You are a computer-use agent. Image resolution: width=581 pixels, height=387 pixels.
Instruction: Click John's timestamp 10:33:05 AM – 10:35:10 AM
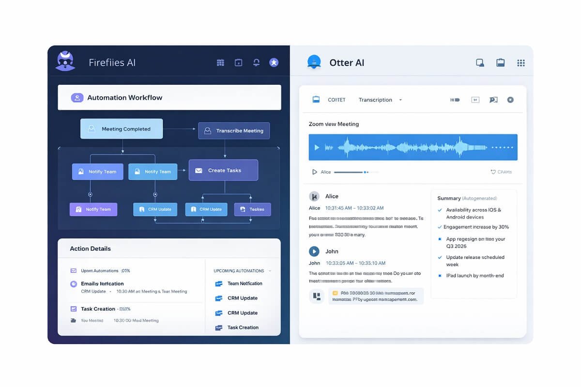(x=355, y=263)
